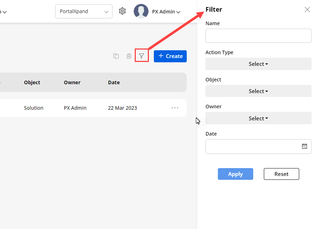Focus the Name filter input field
The image size is (319, 229).
pyautogui.click(x=258, y=36)
